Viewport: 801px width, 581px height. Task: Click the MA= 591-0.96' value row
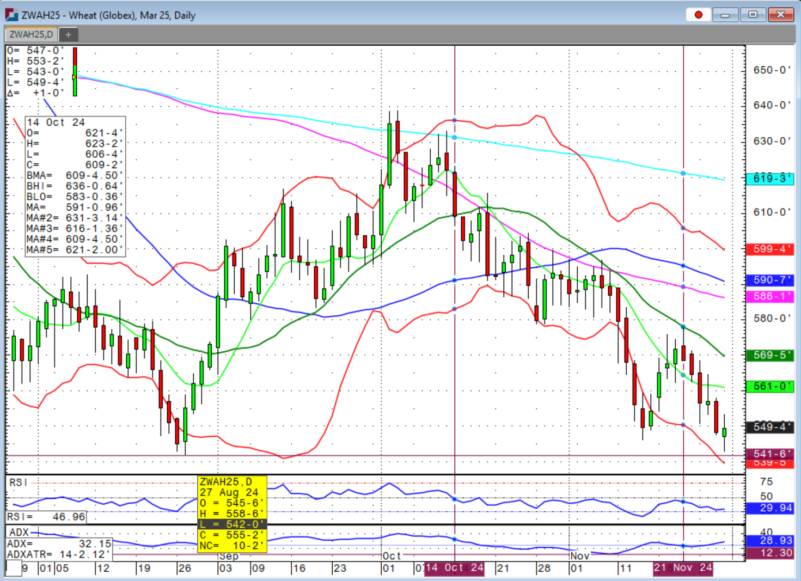point(75,207)
